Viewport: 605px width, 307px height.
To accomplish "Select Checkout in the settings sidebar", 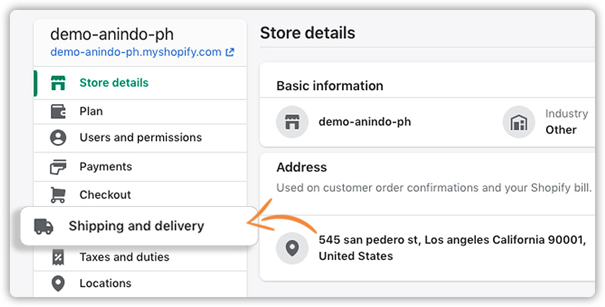I will tap(140, 195).
